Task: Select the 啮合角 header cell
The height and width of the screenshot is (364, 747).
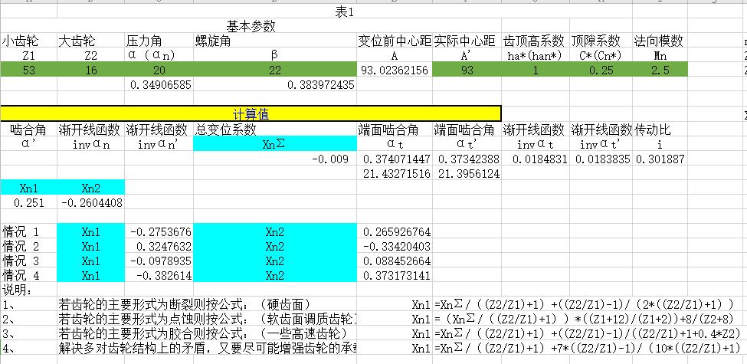Action: coord(28,129)
